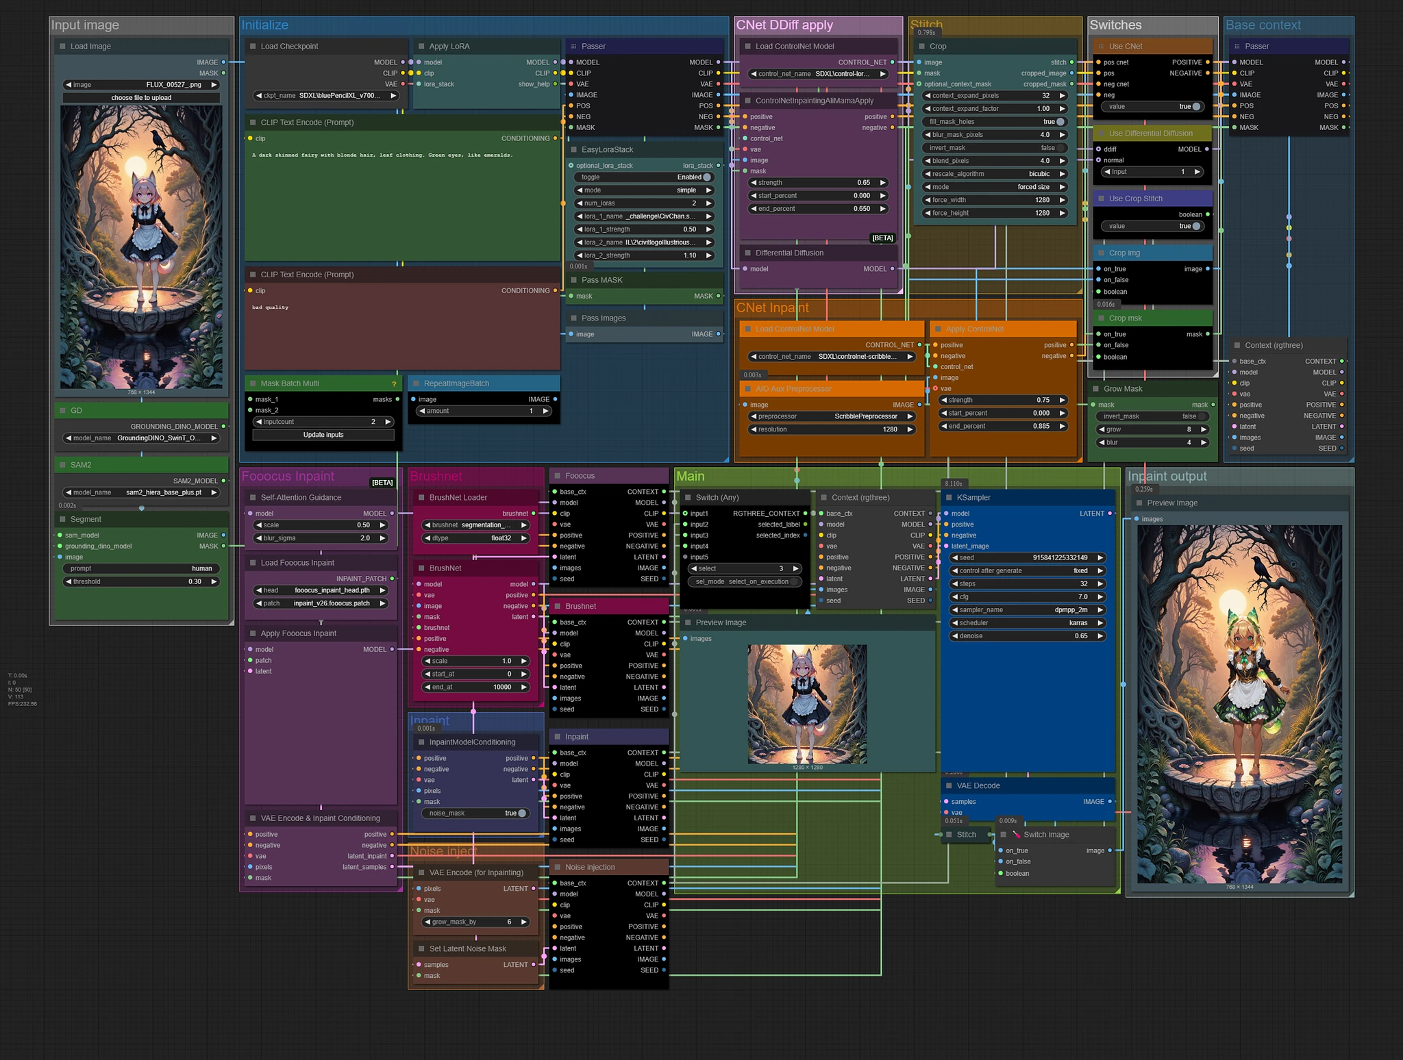Click Preview Image thumbnail in Main group
The height and width of the screenshot is (1060, 1403).
point(807,704)
